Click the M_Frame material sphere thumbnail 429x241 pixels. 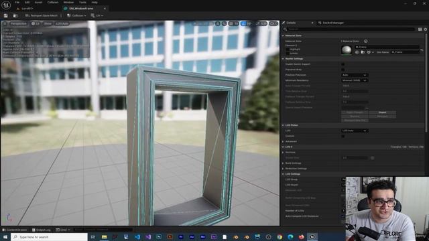tap(347, 50)
